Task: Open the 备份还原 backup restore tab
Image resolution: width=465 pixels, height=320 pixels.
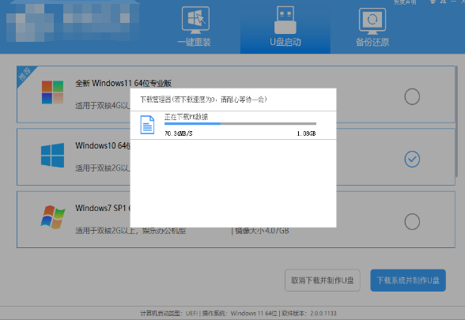Action: click(372, 27)
